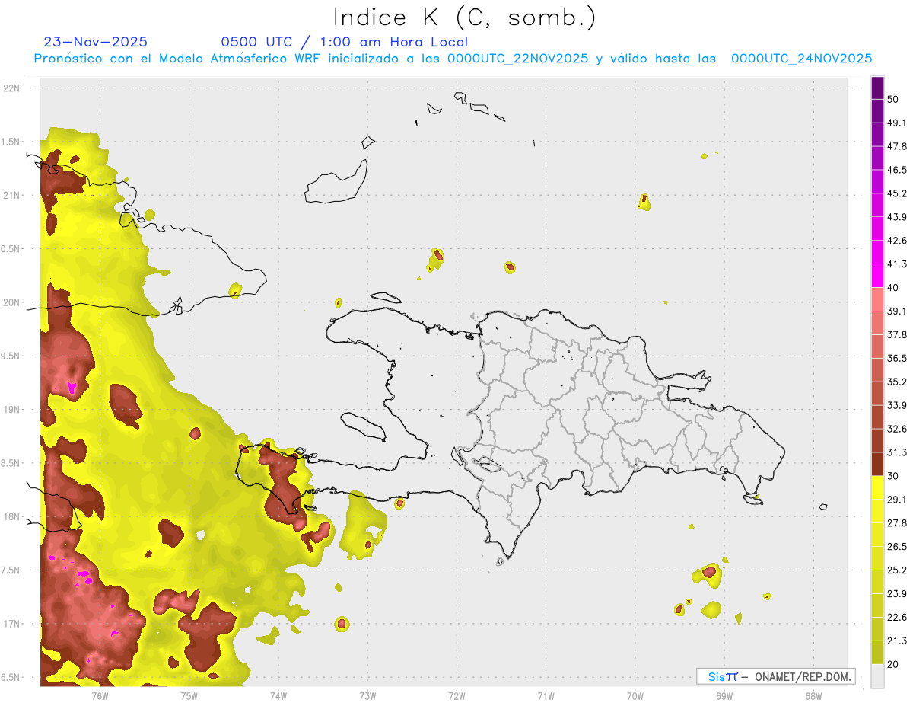The height and width of the screenshot is (706, 913).
Task: Click the "32.6" colorbar value
Action: point(897,429)
